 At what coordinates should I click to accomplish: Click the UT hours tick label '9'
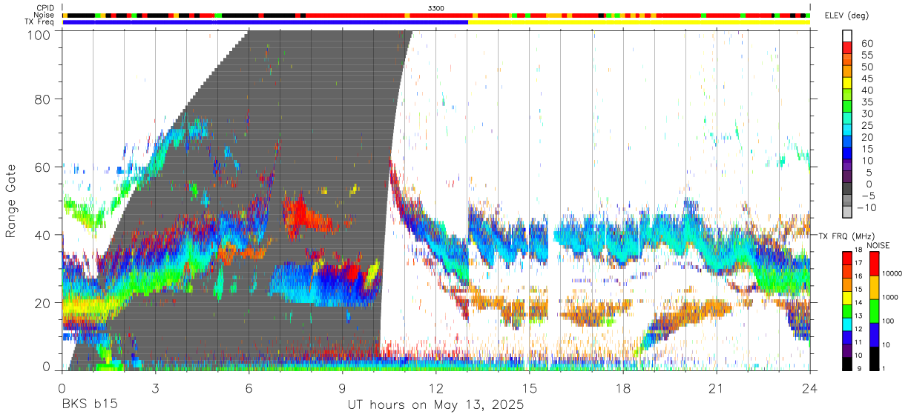point(343,388)
